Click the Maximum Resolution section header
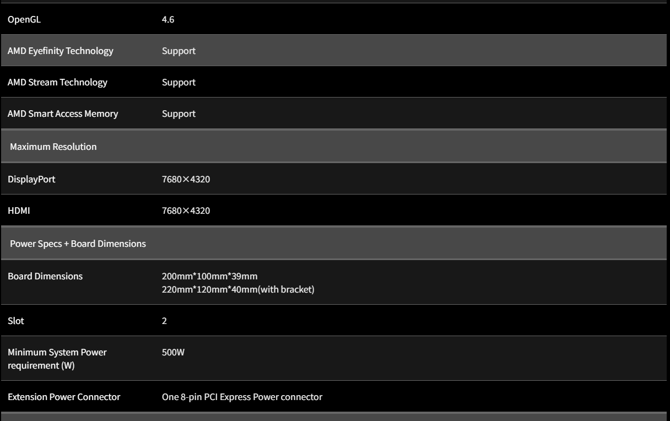This screenshot has width=670, height=421. coord(53,147)
